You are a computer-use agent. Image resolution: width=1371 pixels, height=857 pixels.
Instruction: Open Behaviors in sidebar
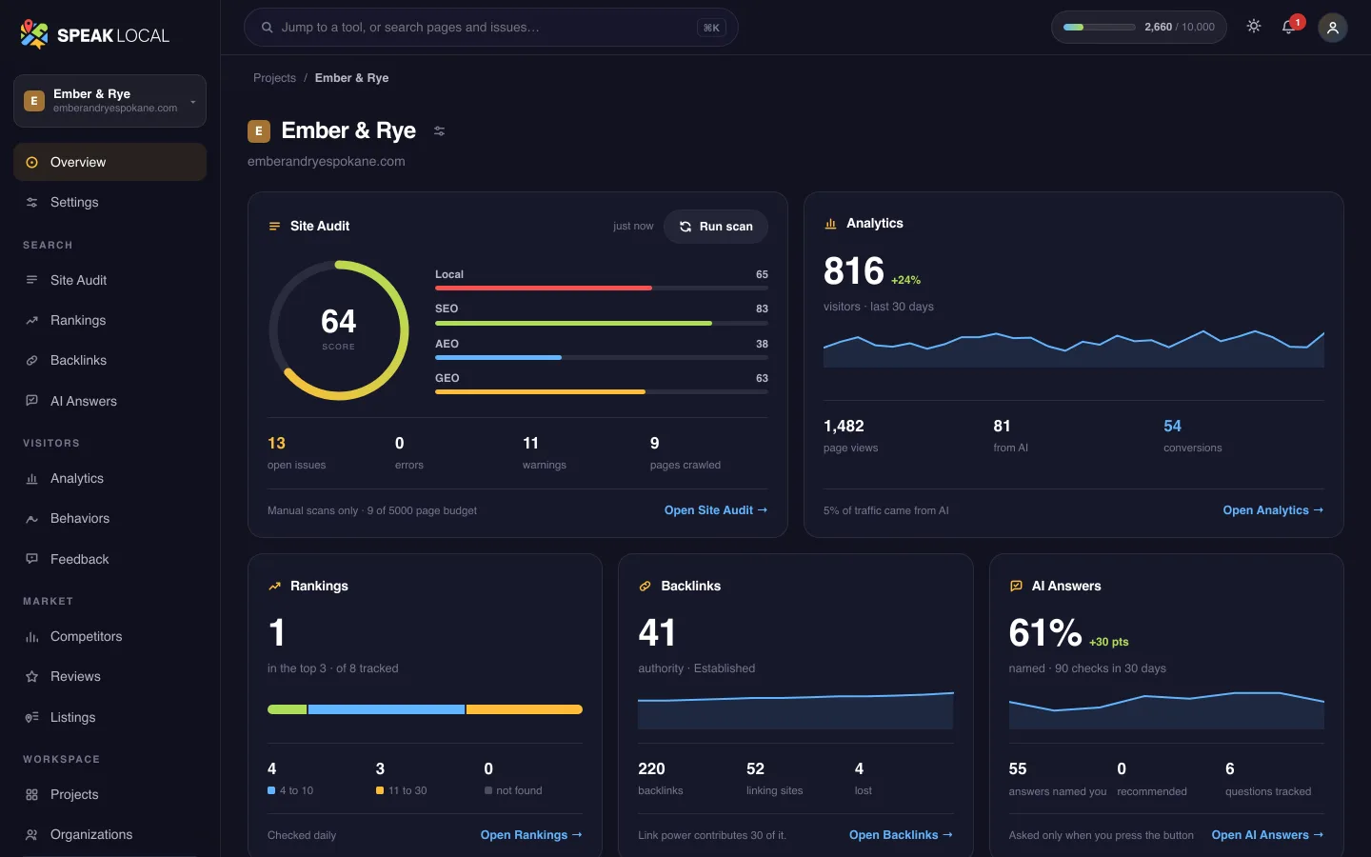109,518
